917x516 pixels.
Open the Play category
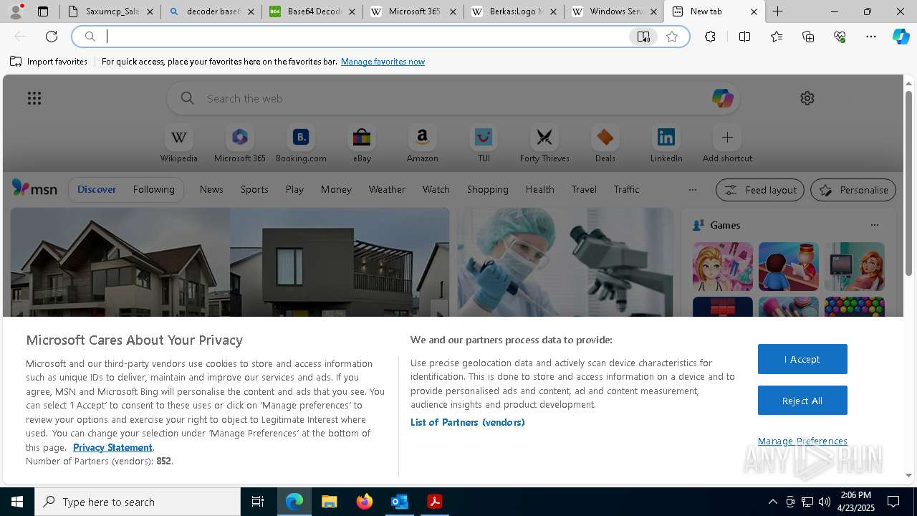click(x=294, y=189)
